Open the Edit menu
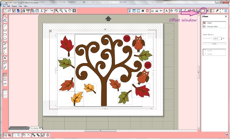Screen dimensions: 230x139 click(9, 6)
